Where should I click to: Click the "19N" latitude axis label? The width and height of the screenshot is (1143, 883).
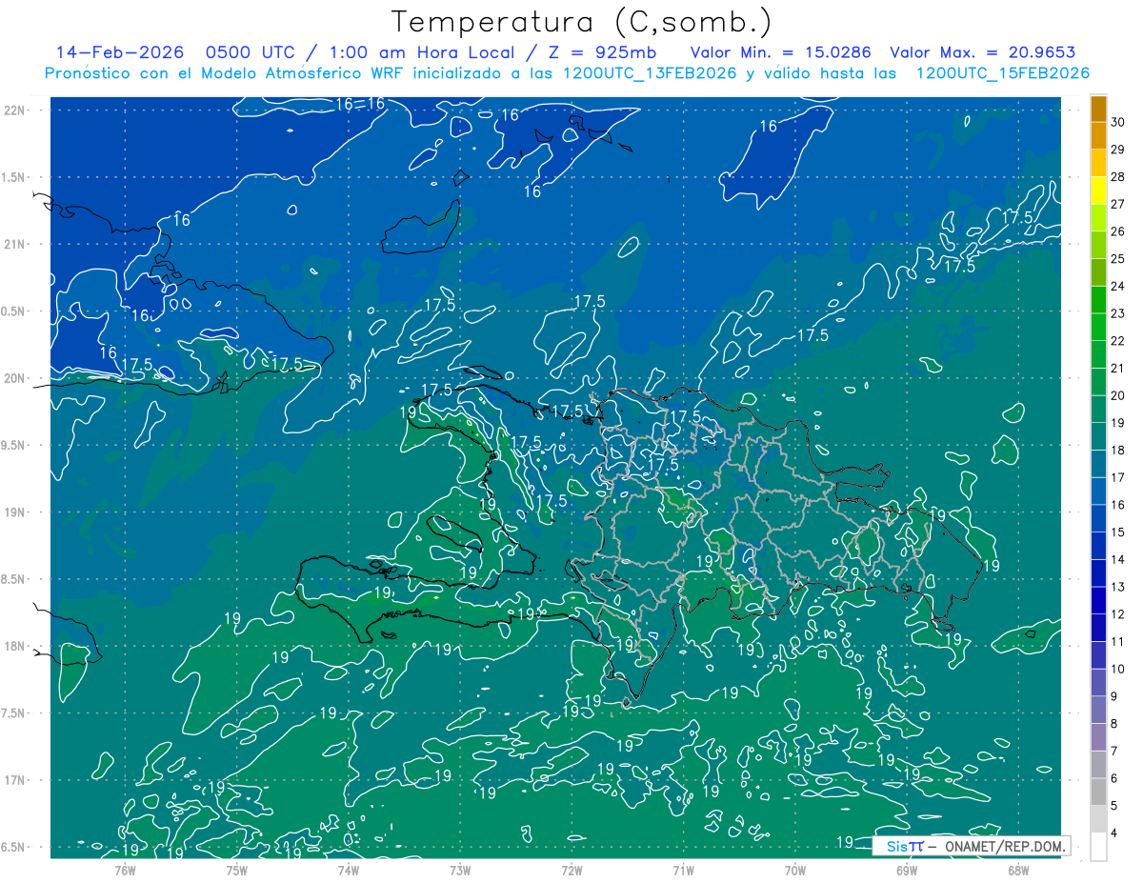point(15,512)
